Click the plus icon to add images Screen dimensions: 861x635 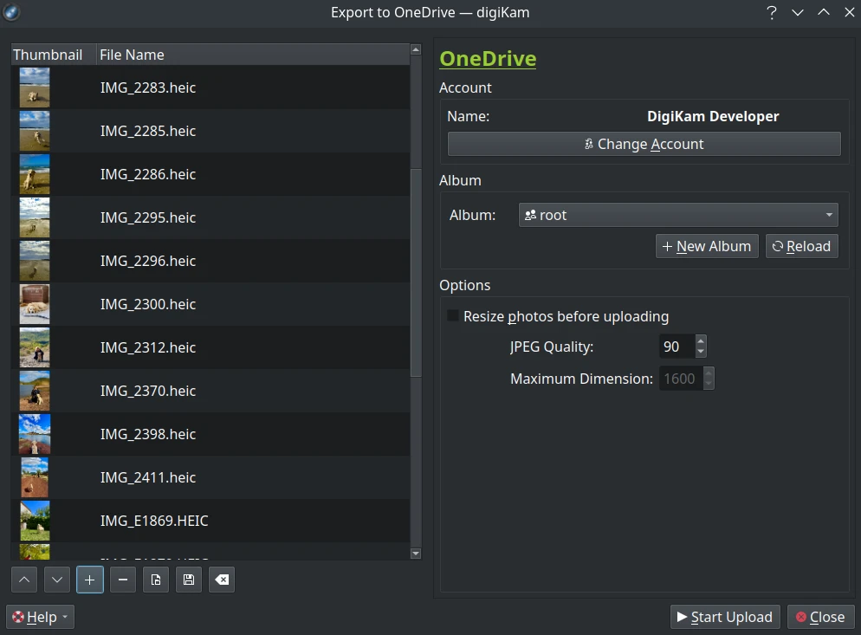tap(90, 580)
